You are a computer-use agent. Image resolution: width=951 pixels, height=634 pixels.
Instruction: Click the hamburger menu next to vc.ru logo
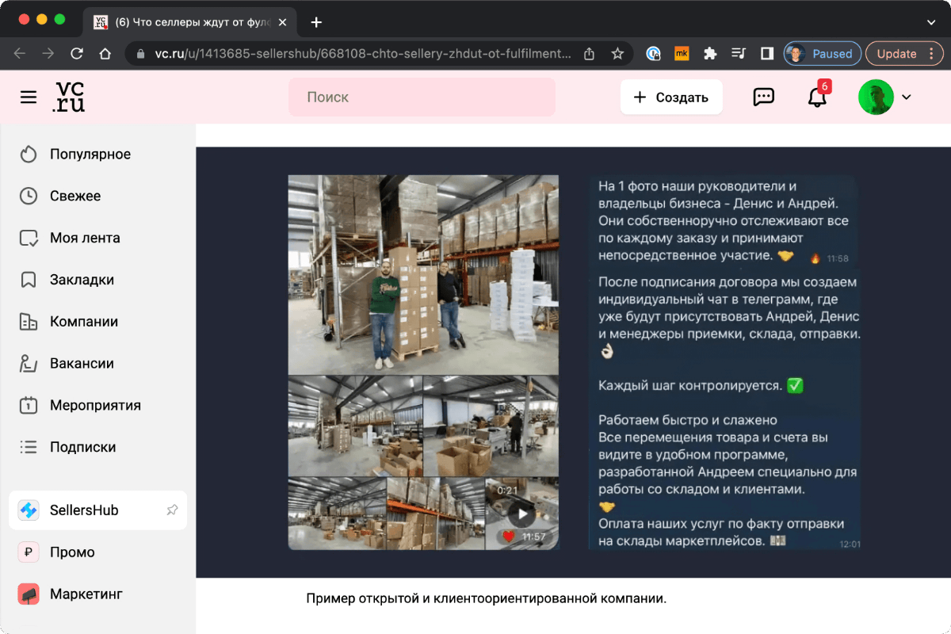click(29, 97)
